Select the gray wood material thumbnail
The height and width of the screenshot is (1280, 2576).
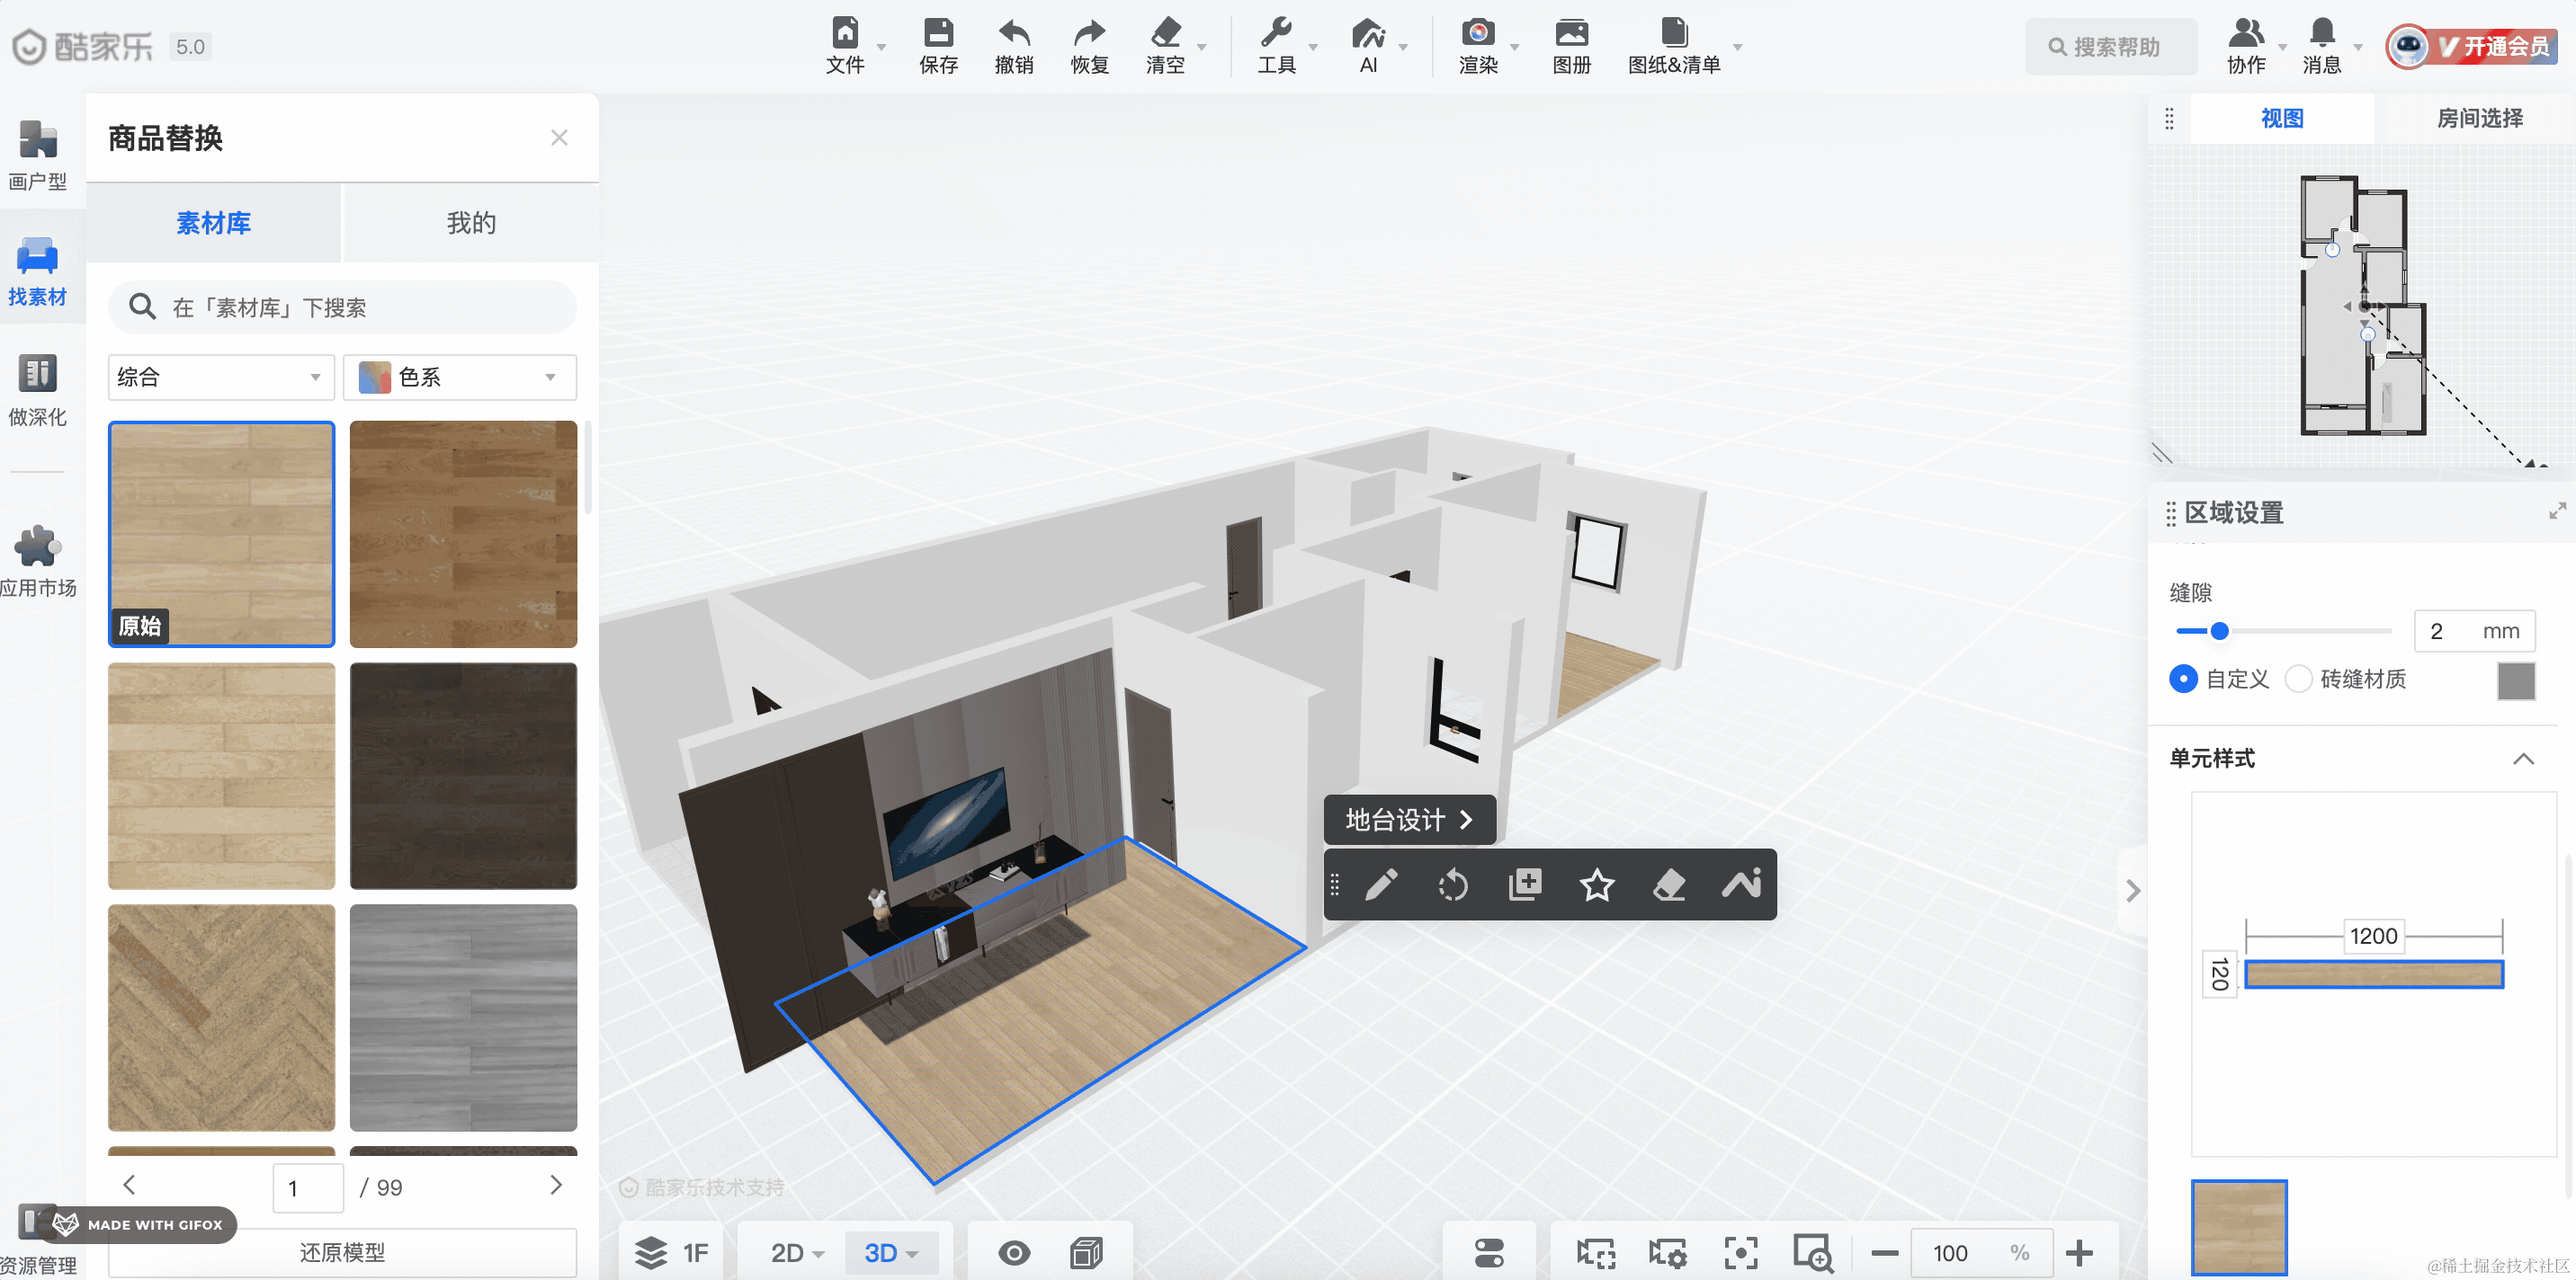click(x=463, y=1018)
